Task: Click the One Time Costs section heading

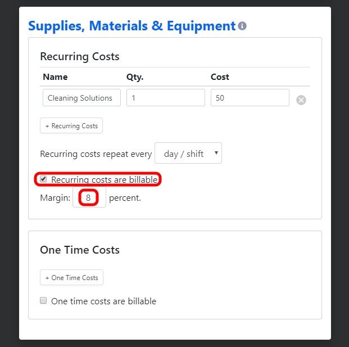Action: (80, 250)
